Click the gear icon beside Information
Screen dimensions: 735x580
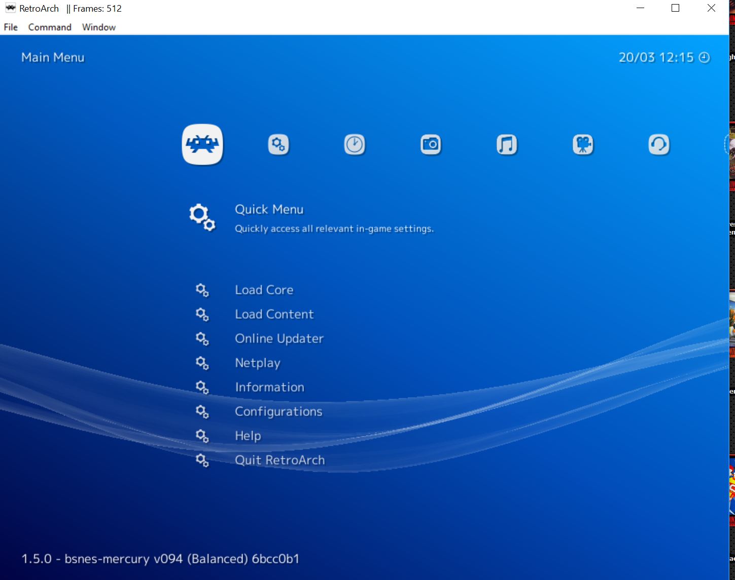(202, 388)
